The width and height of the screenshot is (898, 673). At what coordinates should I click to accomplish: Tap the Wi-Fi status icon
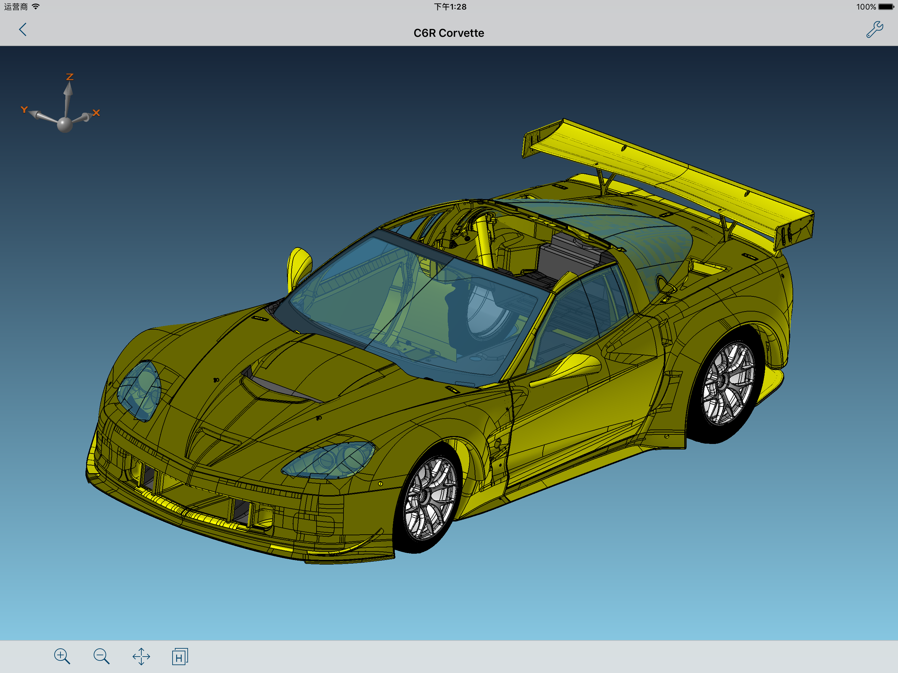[x=36, y=7]
